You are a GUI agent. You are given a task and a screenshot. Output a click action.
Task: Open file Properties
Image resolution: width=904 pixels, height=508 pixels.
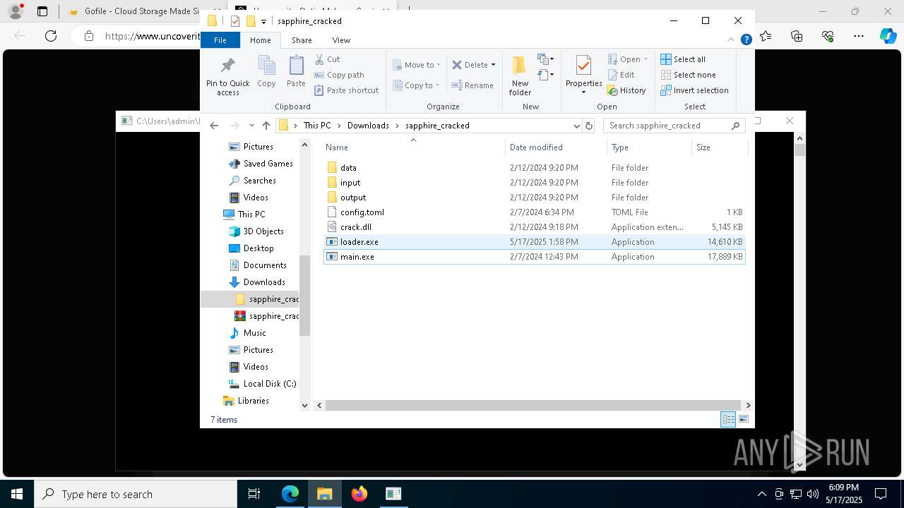pyautogui.click(x=583, y=75)
